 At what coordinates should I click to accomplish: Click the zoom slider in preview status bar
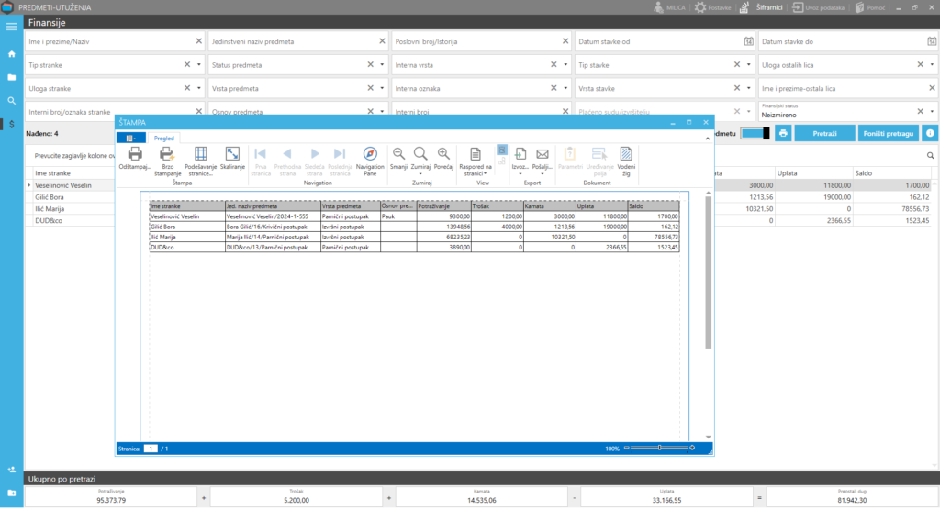click(658, 448)
